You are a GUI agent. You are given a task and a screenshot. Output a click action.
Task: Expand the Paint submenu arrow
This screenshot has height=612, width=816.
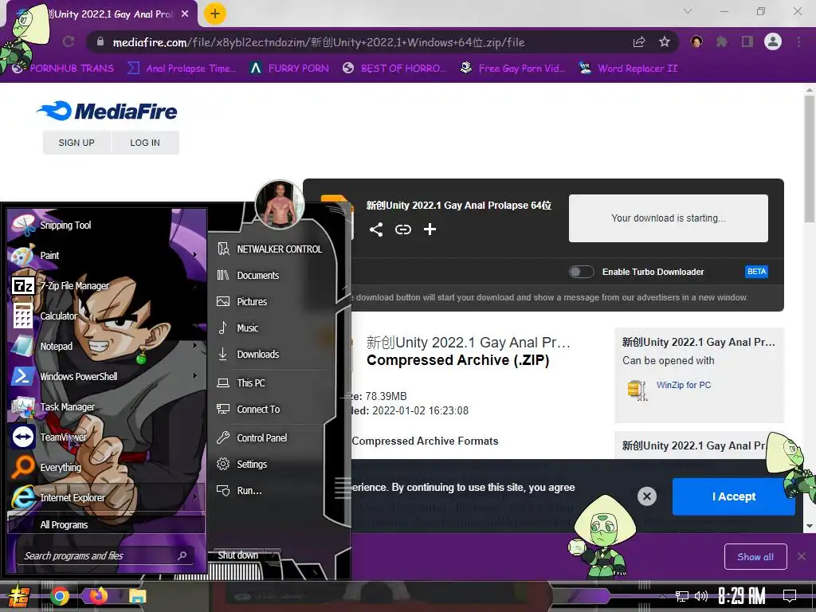(195, 254)
